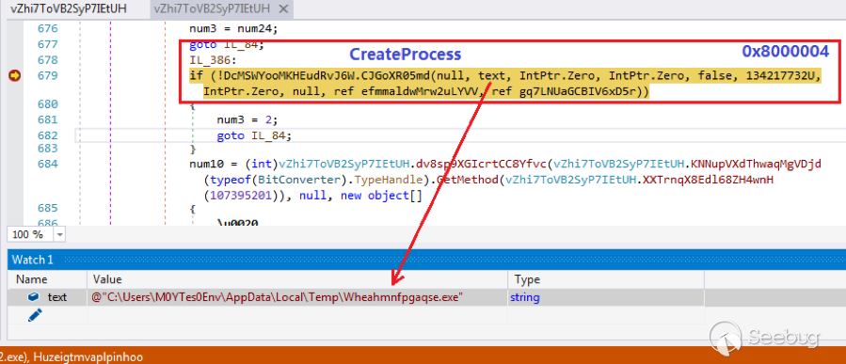Click the 'num3 = 2;' statement
The image size is (846, 364).
click(247, 119)
